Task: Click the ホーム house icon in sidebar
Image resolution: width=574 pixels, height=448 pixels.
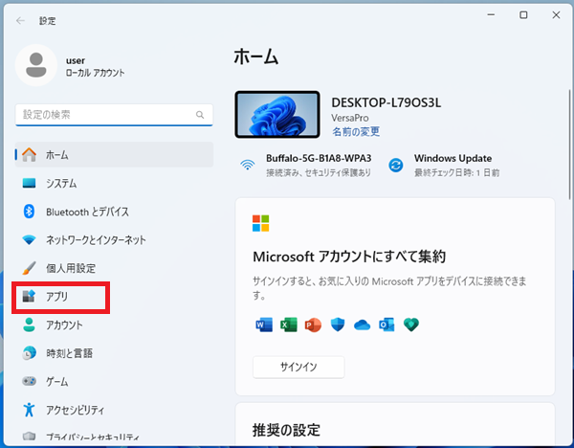Action: 30,154
